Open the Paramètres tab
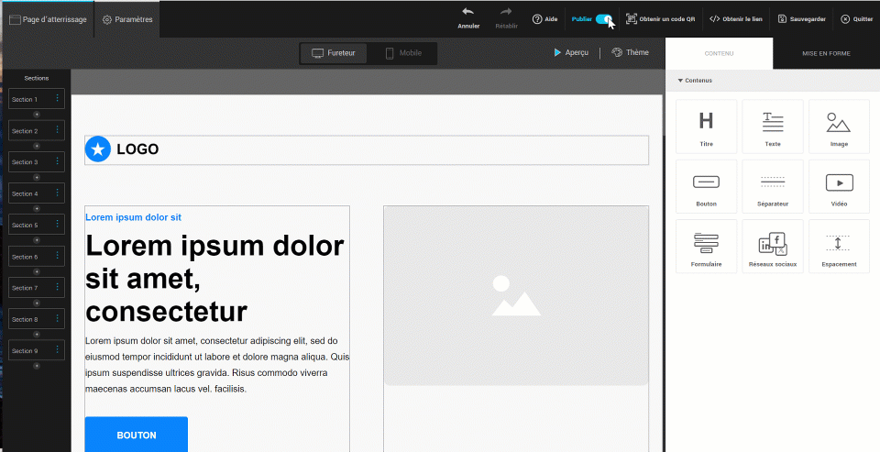Viewport: 880px width, 452px height. tap(127, 19)
